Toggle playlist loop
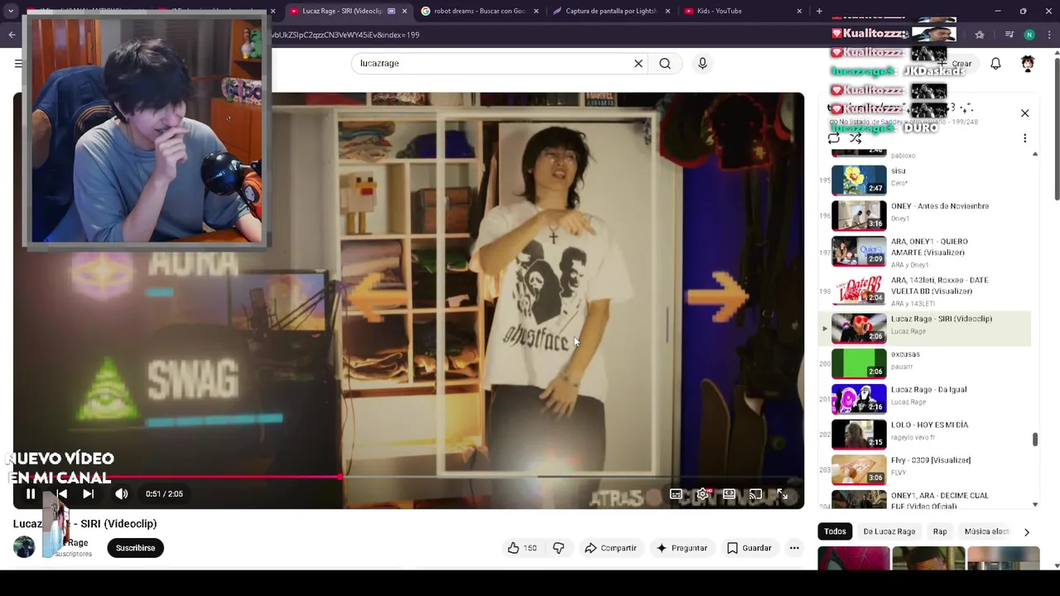Screen dimensions: 1060x596 [834, 138]
